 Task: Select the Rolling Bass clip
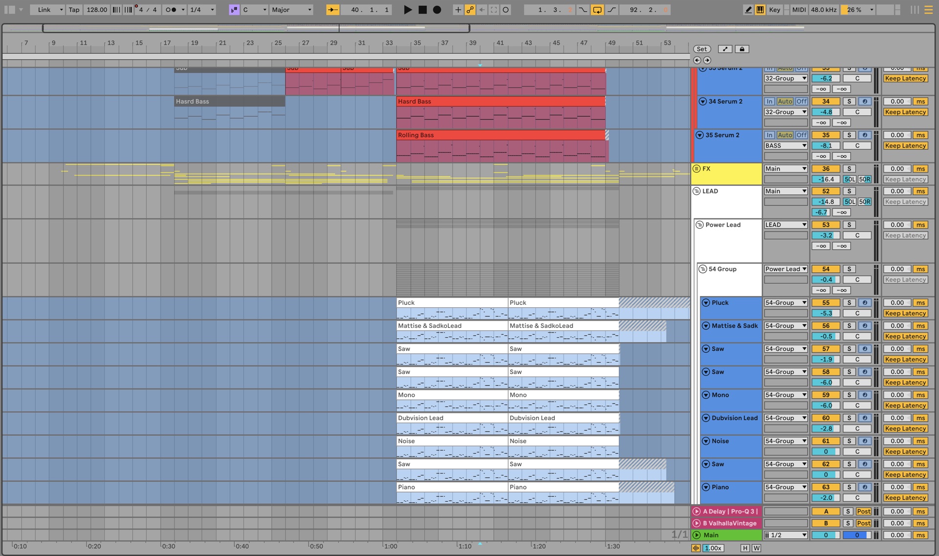[x=501, y=135]
